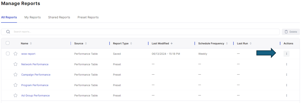Star the Network Performance report

click(15, 64)
